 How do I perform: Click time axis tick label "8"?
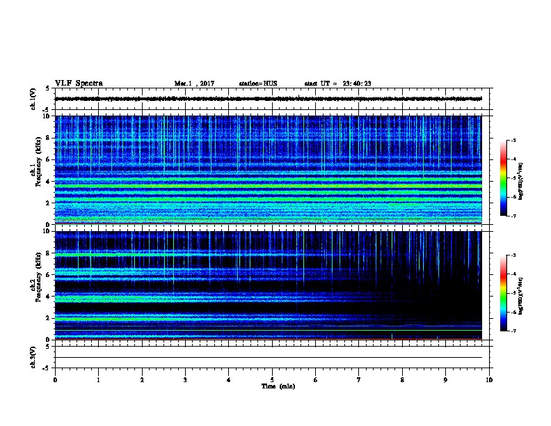(402, 380)
